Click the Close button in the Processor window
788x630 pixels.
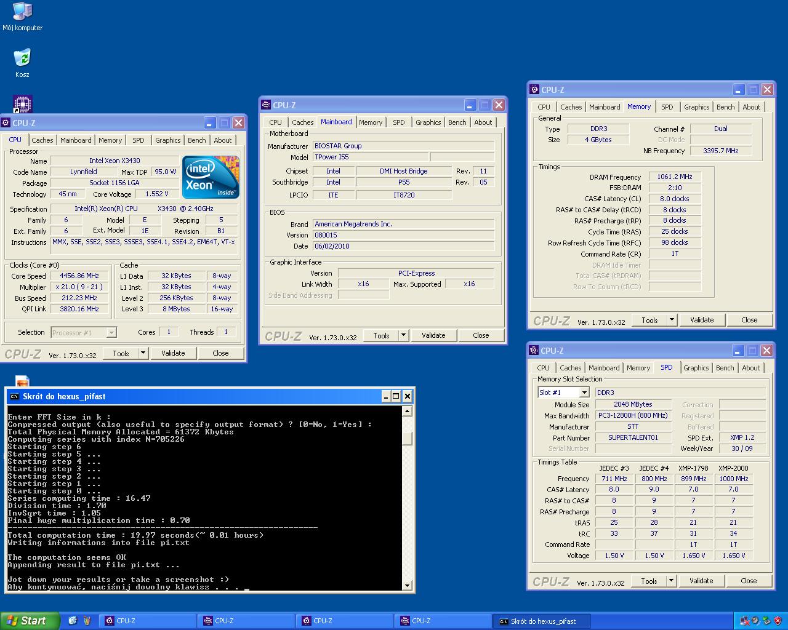pos(220,353)
